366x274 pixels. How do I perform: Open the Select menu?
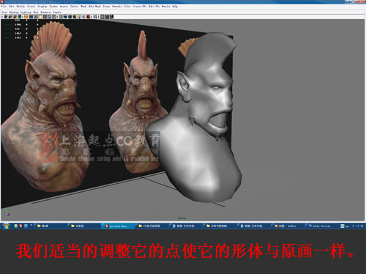[x=75, y=7]
